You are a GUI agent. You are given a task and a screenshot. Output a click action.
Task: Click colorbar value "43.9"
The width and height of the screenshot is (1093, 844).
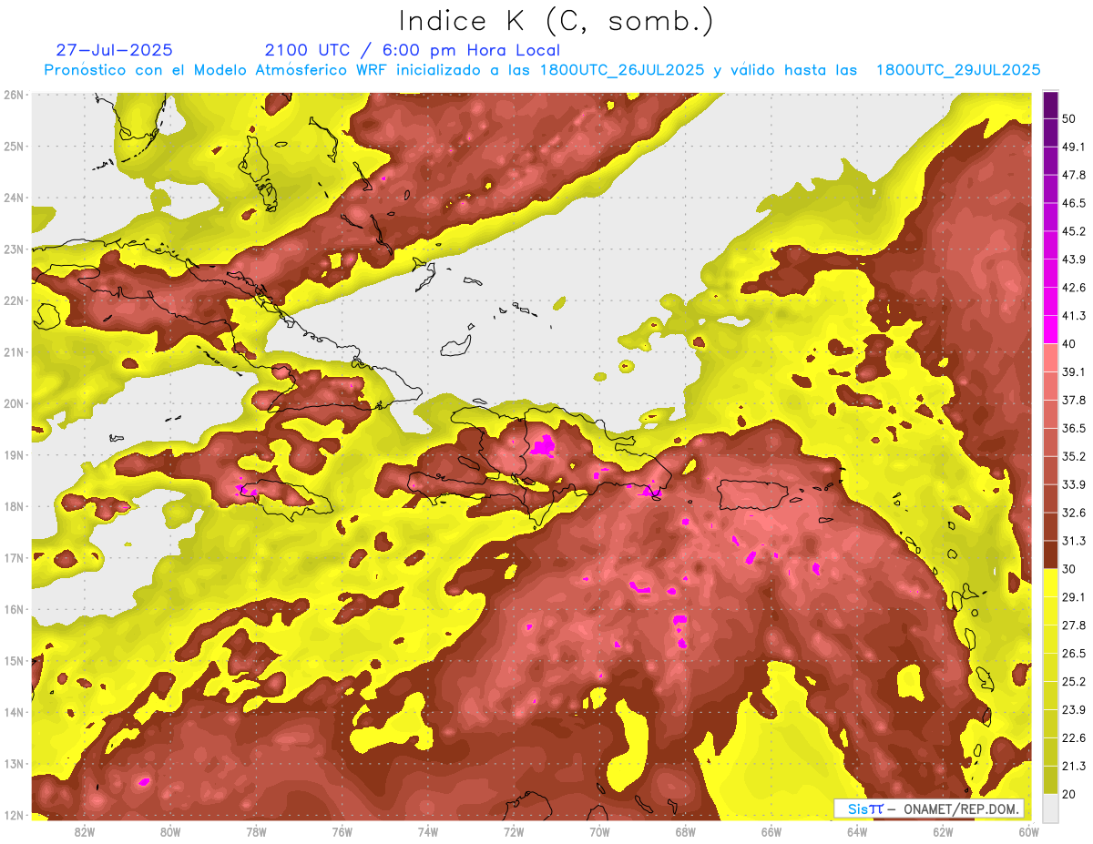[1074, 259]
